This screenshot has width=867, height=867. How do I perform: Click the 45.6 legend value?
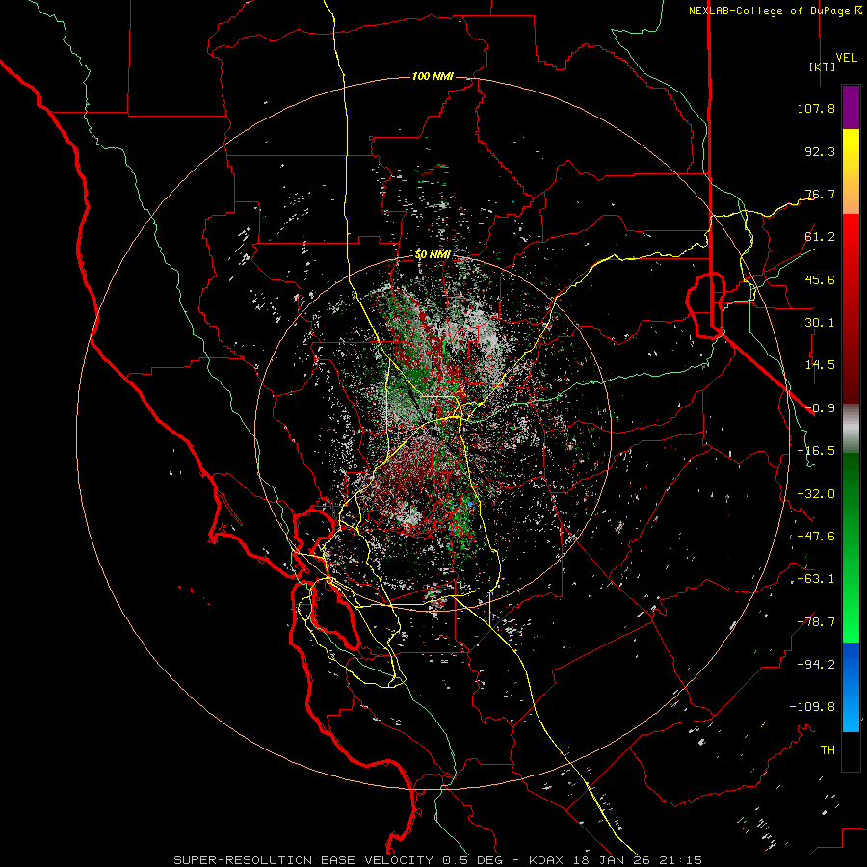(x=820, y=279)
